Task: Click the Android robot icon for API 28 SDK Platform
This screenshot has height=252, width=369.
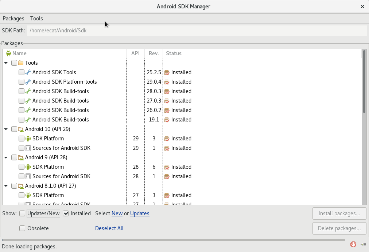Action: coord(28,167)
